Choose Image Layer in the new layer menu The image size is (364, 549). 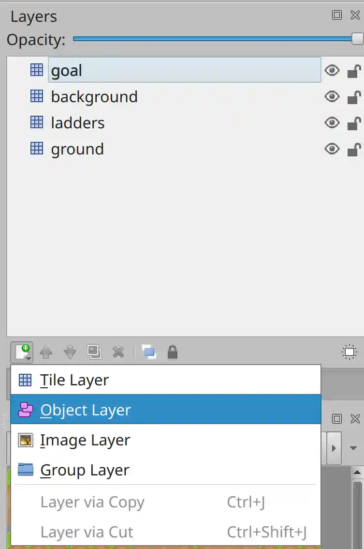tap(85, 440)
